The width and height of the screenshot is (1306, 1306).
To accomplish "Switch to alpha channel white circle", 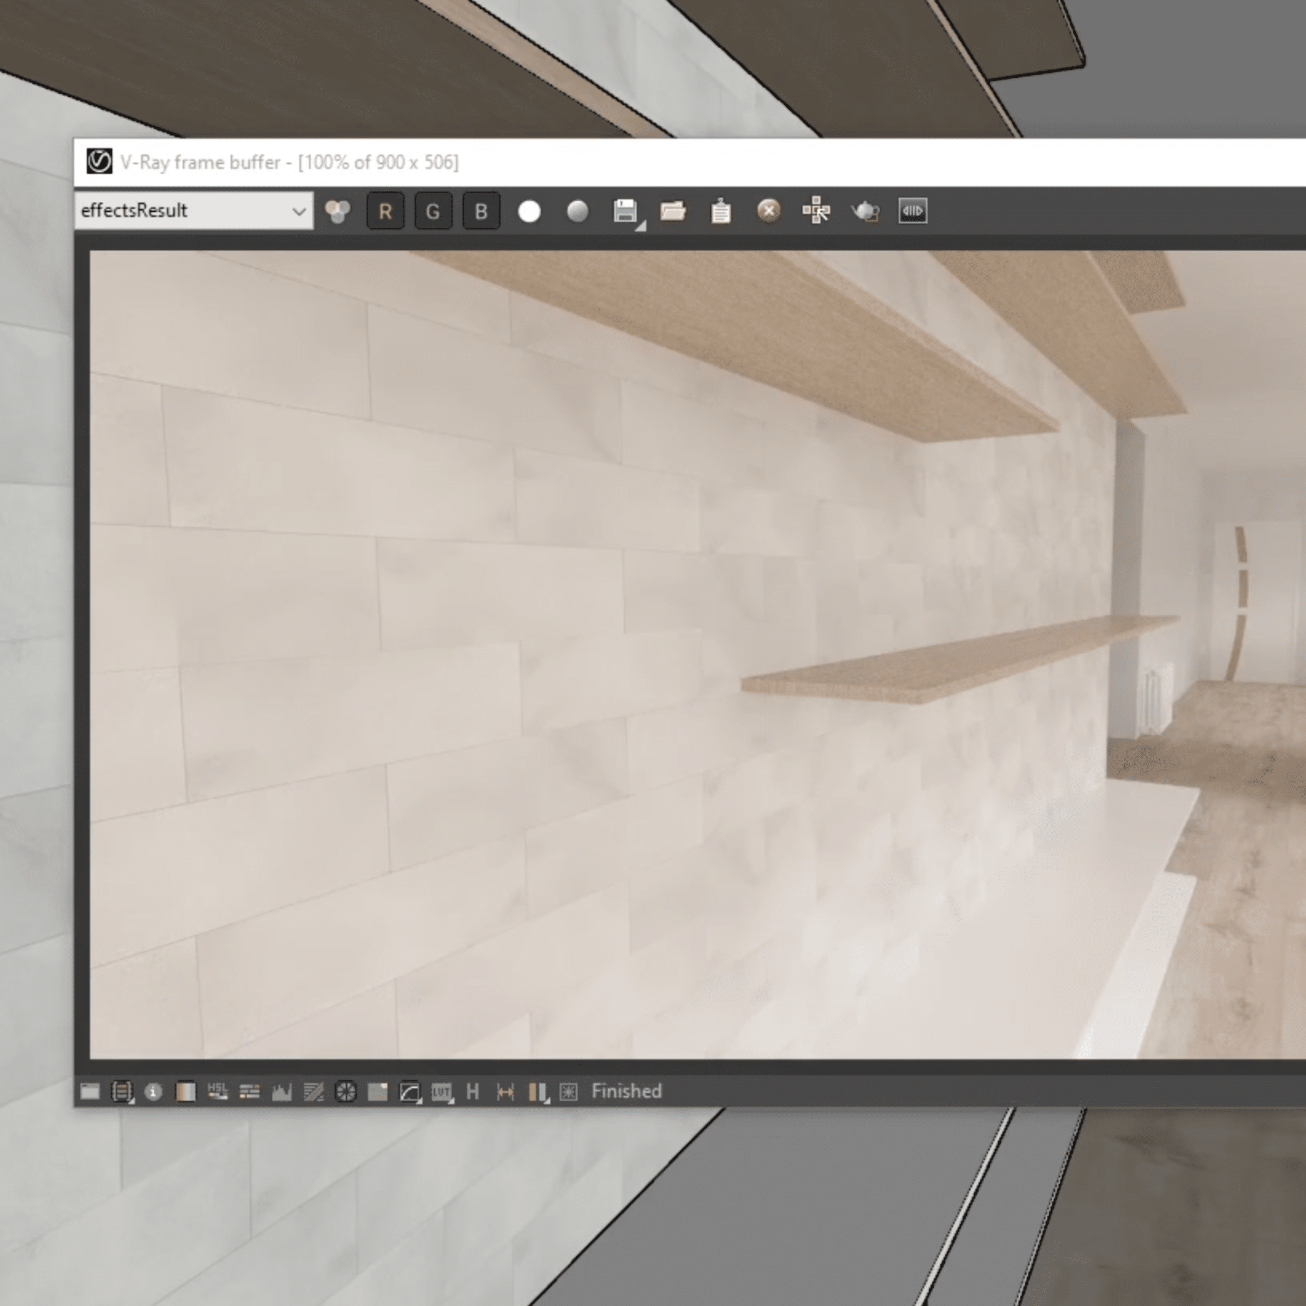I will [529, 212].
